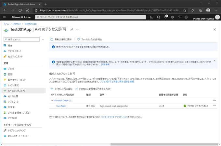
Task: Click the refresh (最新の情報に更新) button
Action: tap(61, 39)
